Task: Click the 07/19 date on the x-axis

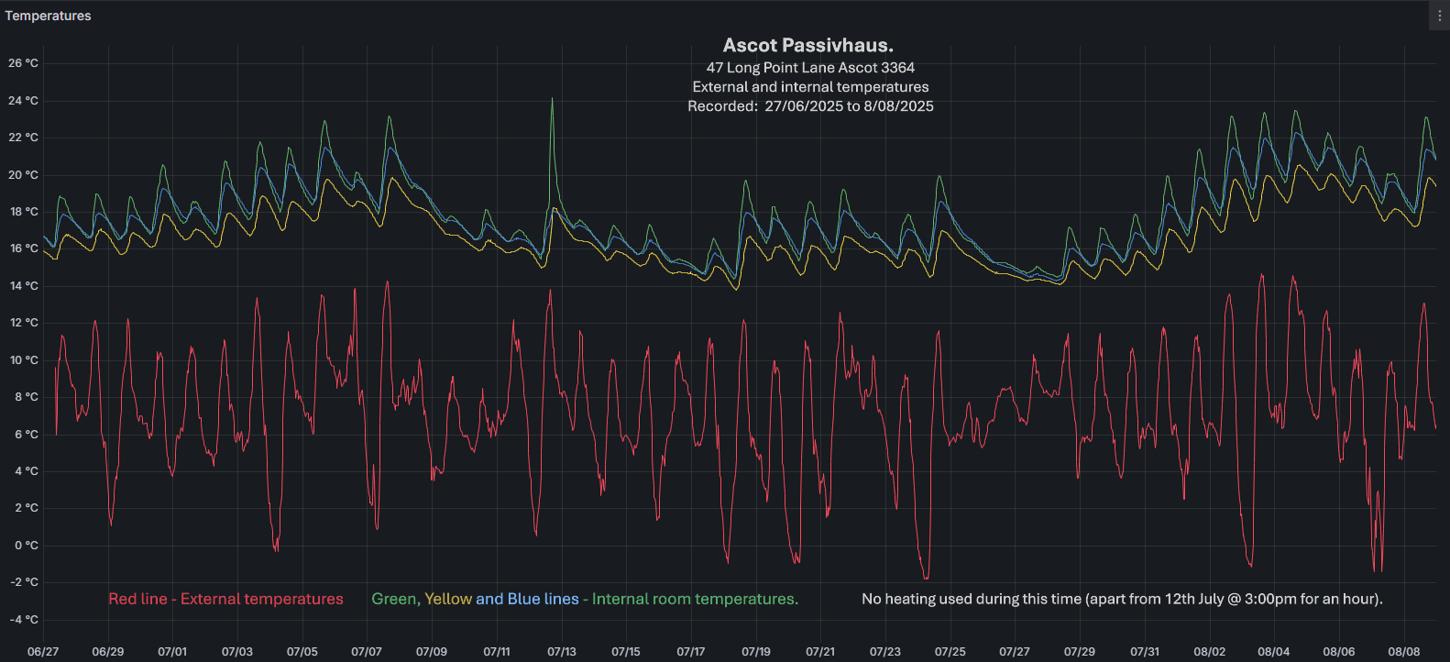Action: [756, 651]
